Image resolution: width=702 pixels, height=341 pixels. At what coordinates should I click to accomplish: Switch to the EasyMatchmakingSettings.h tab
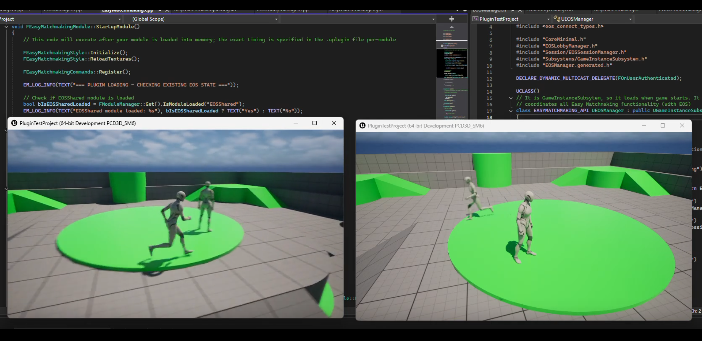(204, 10)
